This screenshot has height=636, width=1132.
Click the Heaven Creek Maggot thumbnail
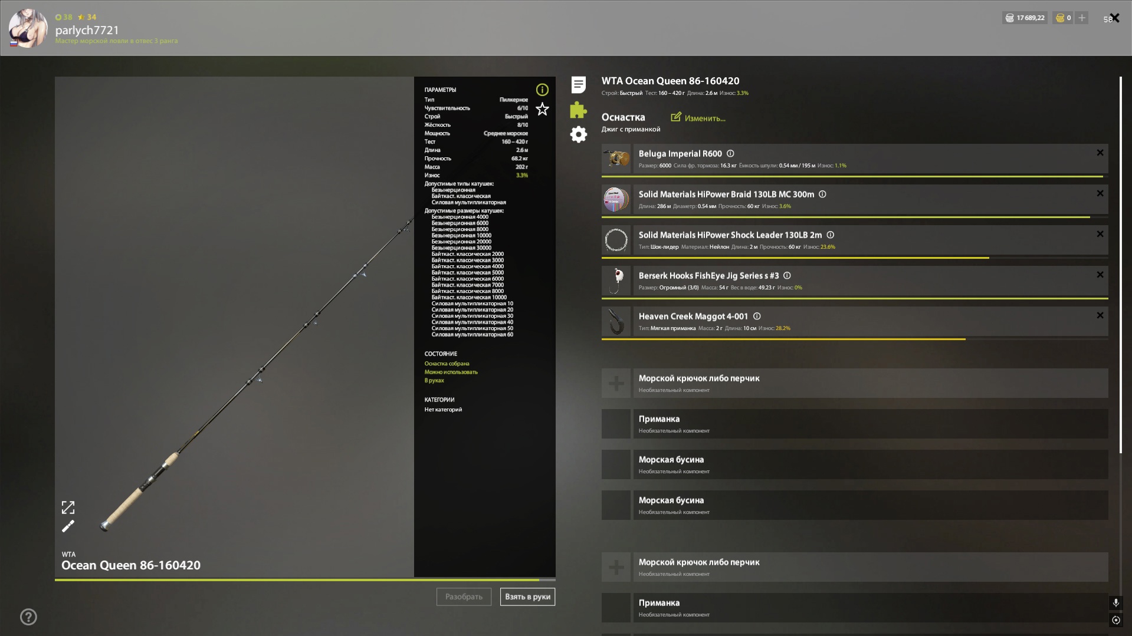click(616, 321)
